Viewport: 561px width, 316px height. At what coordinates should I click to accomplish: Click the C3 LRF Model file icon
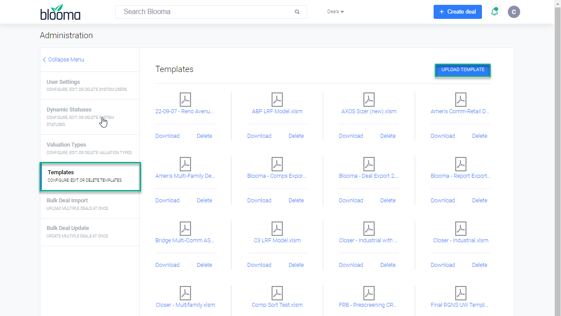tap(277, 229)
